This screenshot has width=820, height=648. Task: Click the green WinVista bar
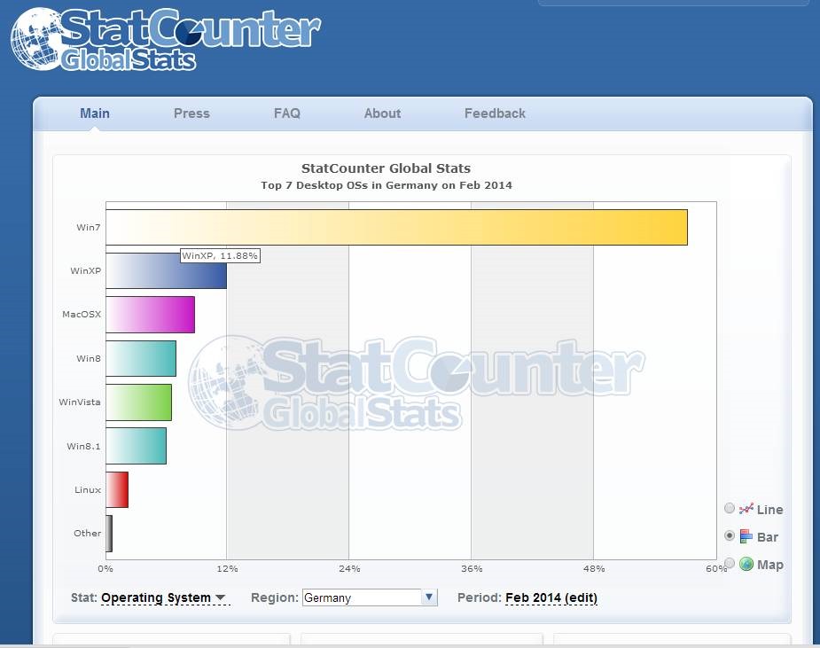tap(138, 402)
